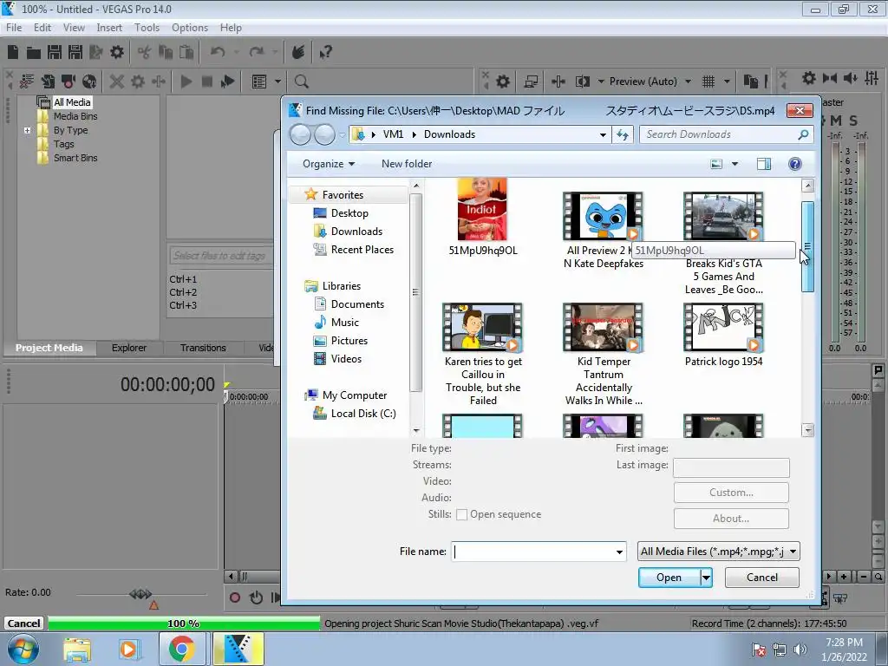Click the dialog Help question mark icon
Viewport: 888px width, 666px height.
coord(795,164)
